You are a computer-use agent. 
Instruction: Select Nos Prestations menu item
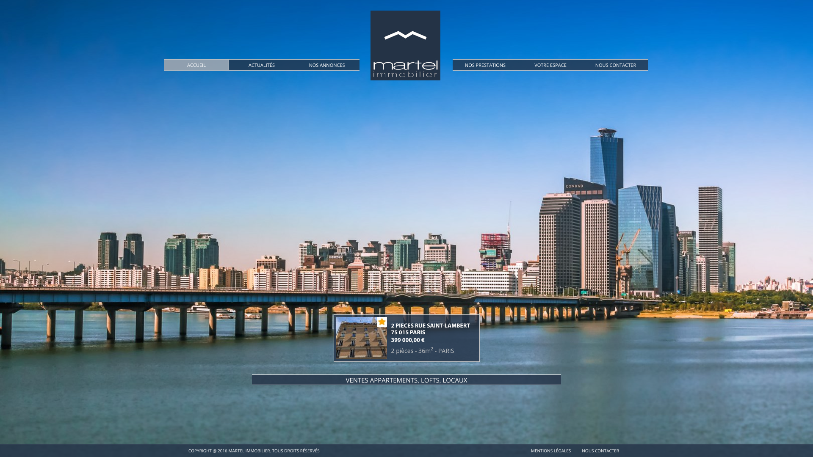(x=485, y=65)
